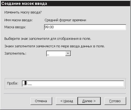The height and width of the screenshot is (110, 131).
Task: Click the Проба label
Action: pyautogui.click(x=13, y=83)
